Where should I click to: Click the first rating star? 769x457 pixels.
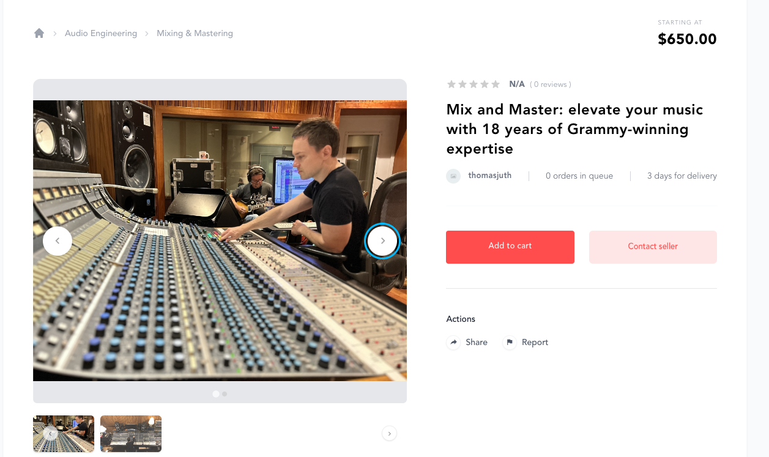click(451, 84)
